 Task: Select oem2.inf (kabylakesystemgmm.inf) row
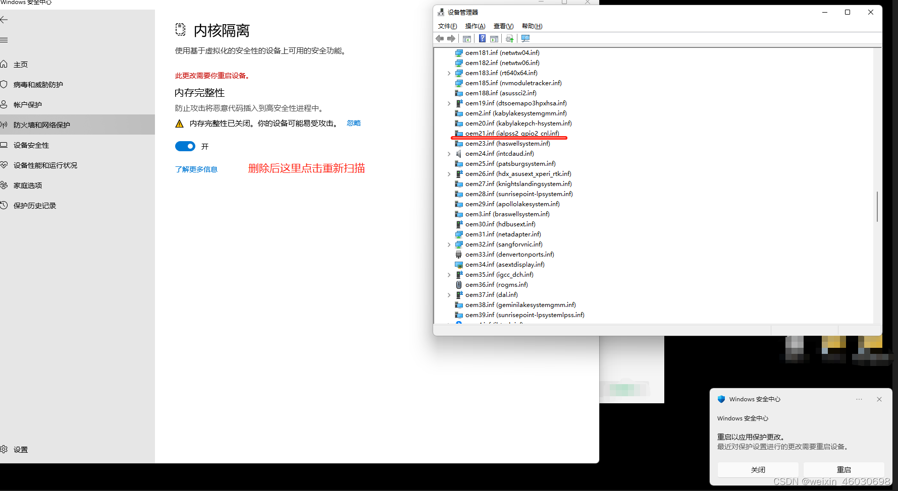coord(511,113)
